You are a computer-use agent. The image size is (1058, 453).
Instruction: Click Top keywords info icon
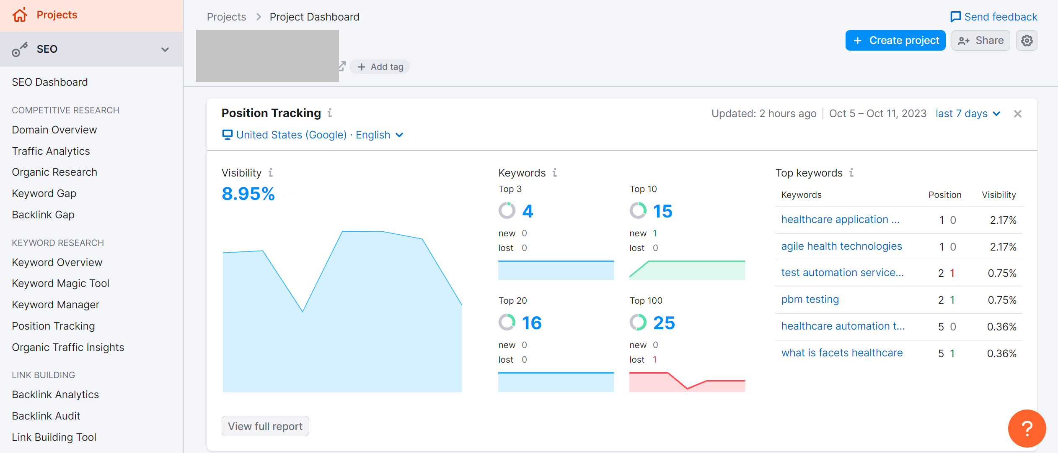[x=851, y=172]
